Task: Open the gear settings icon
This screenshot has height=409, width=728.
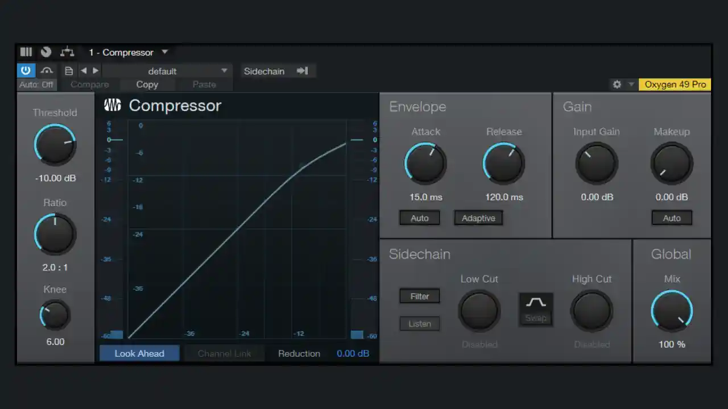Action: pyautogui.click(x=617, y=85)
